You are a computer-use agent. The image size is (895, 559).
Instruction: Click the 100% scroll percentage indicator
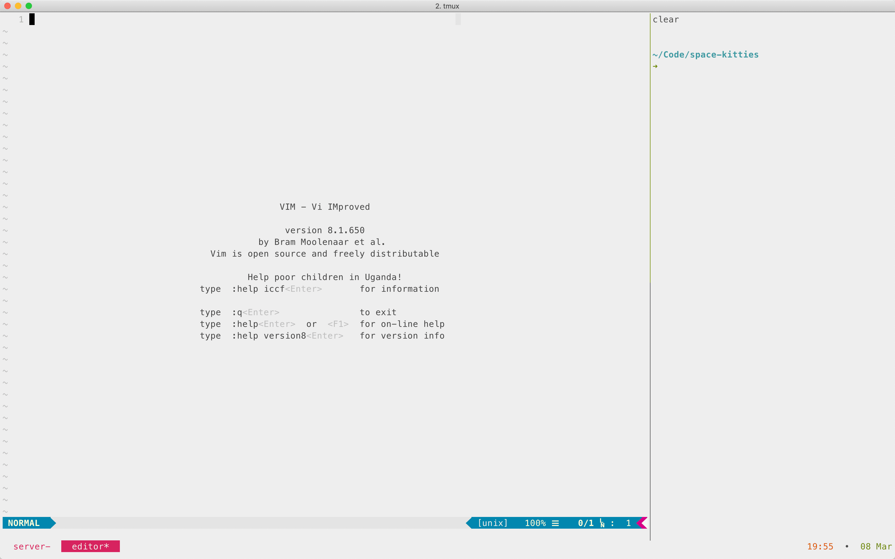point(535,523)
